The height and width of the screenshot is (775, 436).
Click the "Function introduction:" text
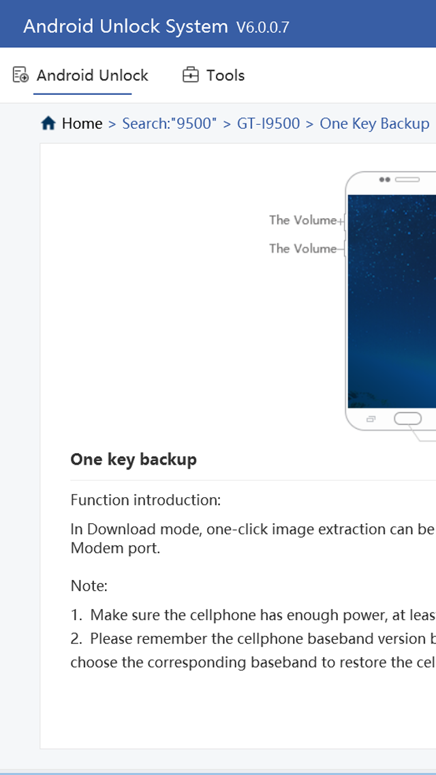(146, 500)
